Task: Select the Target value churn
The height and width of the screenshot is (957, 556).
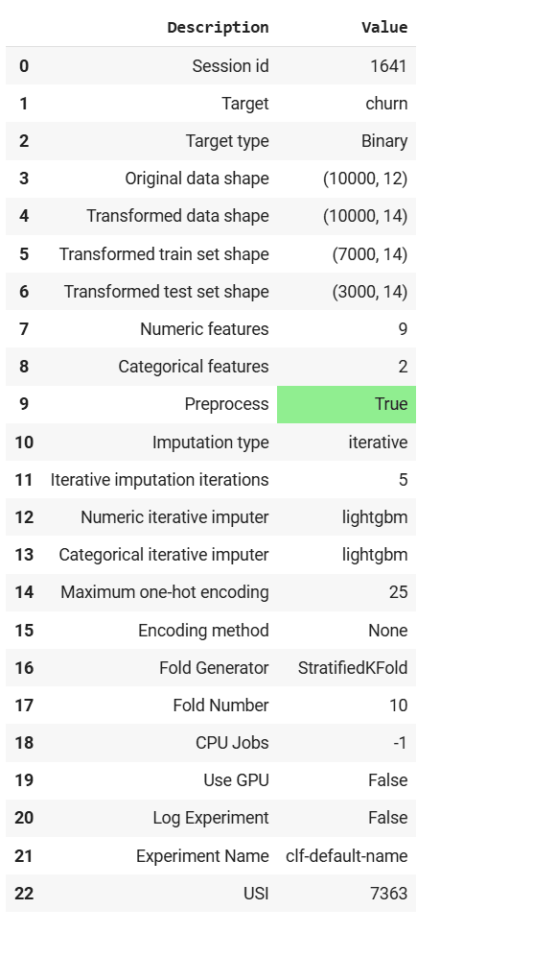Action: point(386,104)
